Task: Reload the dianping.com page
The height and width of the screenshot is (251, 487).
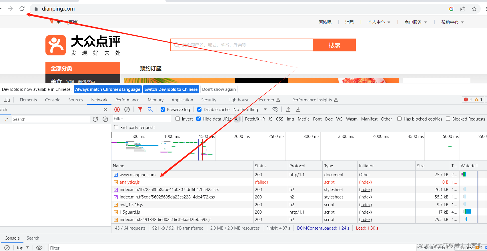Action: click(22, 9)
